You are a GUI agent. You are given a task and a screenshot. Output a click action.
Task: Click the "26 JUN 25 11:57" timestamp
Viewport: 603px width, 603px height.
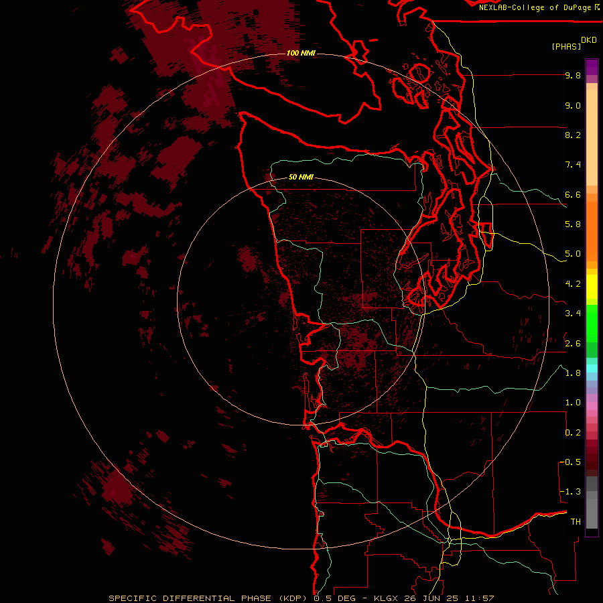click(449, 598)
